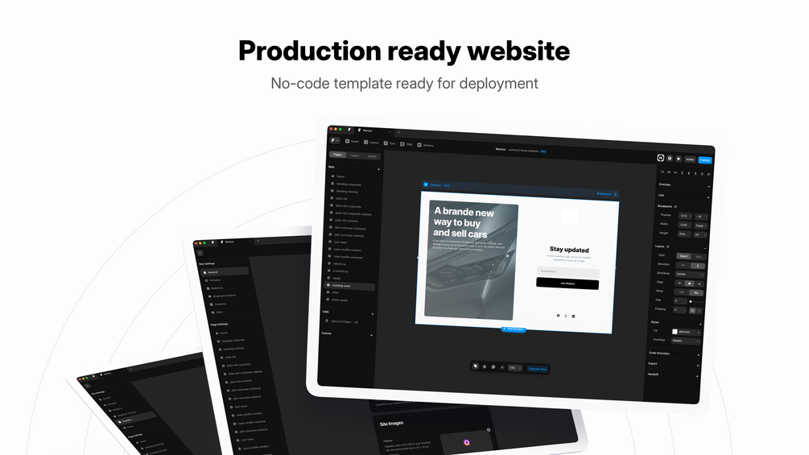809x455 pixels.
Task: Click the Invite button
Action: pyautogui.click(x=690, y=159)
